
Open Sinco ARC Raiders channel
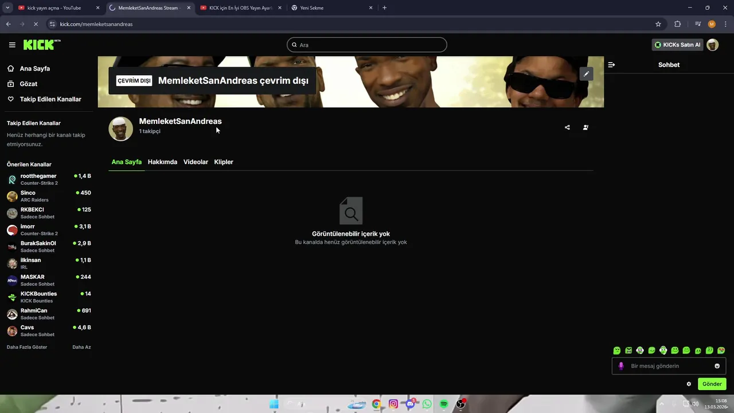tap(49, 196)
